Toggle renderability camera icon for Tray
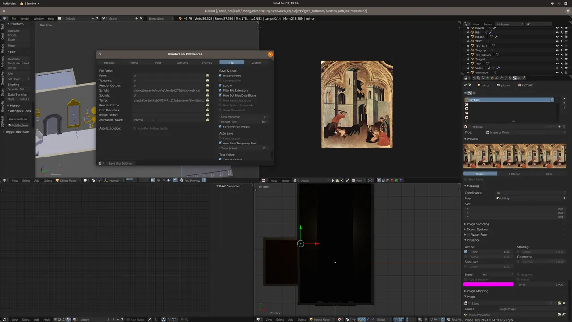572x322 pixels. (566, 64)
